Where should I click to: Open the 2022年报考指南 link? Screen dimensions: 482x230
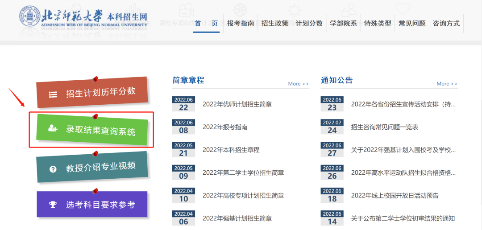point(224,127)
